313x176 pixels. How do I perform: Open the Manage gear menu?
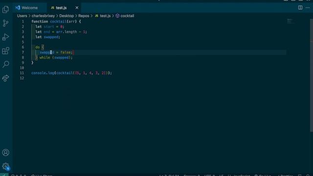(x=5, y=166)
